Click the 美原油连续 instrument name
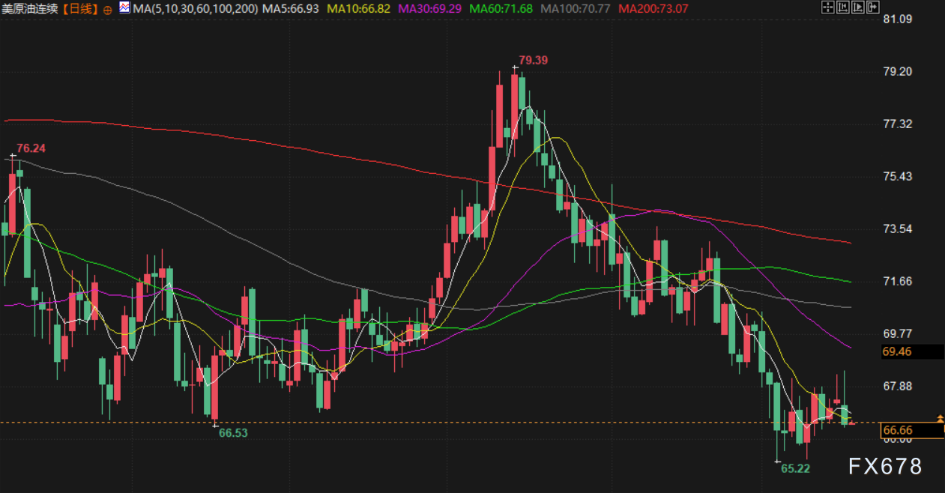This screenshot has height=493, width=945. pyautogui.click(x=30, y=9)
